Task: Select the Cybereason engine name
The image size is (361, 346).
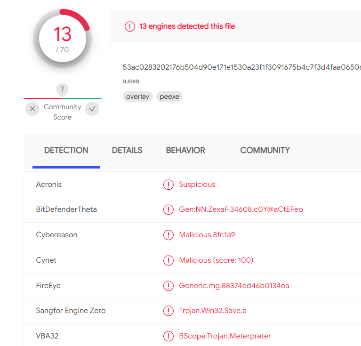Action: (56, 235)
